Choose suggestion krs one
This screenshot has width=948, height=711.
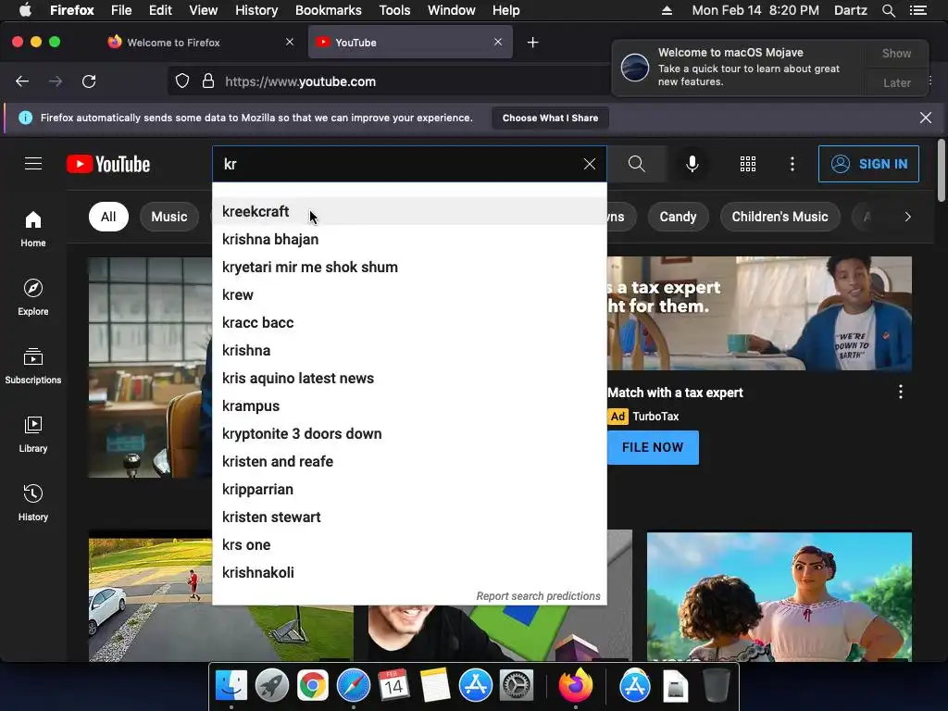click(409, 545)
